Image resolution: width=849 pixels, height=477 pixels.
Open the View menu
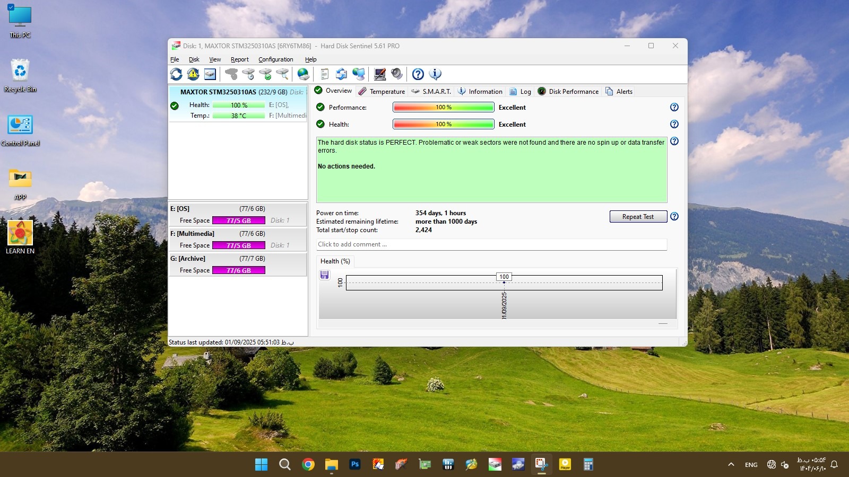(215, 59)
